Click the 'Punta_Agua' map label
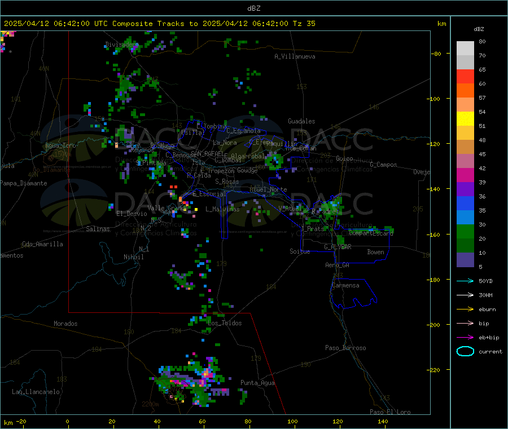The height and width of the screenshot is (429, 508). tap(257, 383)
